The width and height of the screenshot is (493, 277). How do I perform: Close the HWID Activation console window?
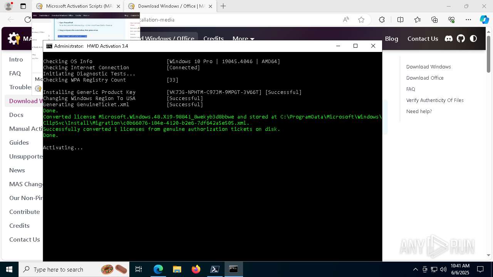[x=373, y=46]
